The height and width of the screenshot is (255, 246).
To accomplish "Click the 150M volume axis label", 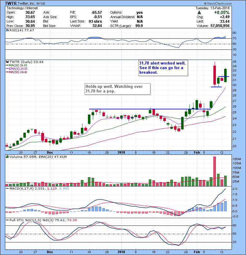I will 237,159.
